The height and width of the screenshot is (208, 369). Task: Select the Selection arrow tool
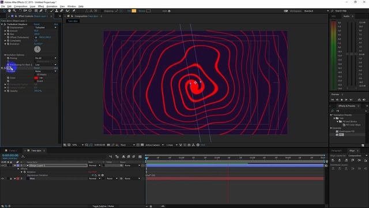point(4,11)
